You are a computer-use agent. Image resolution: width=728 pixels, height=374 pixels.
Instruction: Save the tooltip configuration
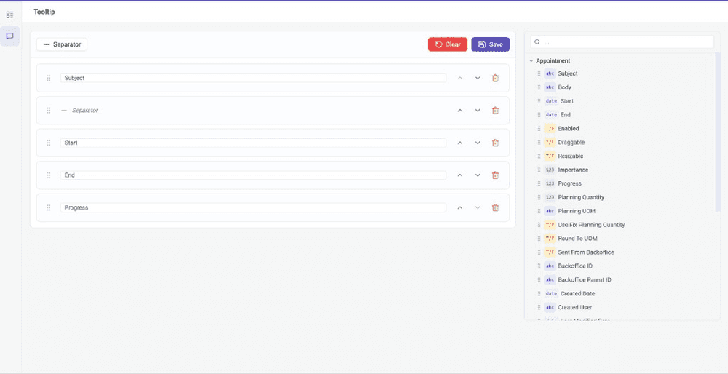coord(490,44)
